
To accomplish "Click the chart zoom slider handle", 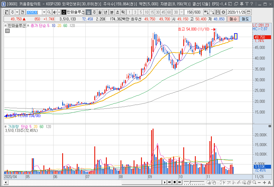I will tap(190, 182).
